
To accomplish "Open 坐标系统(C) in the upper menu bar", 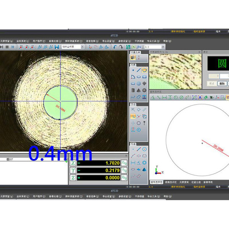I will click(23, 41).
